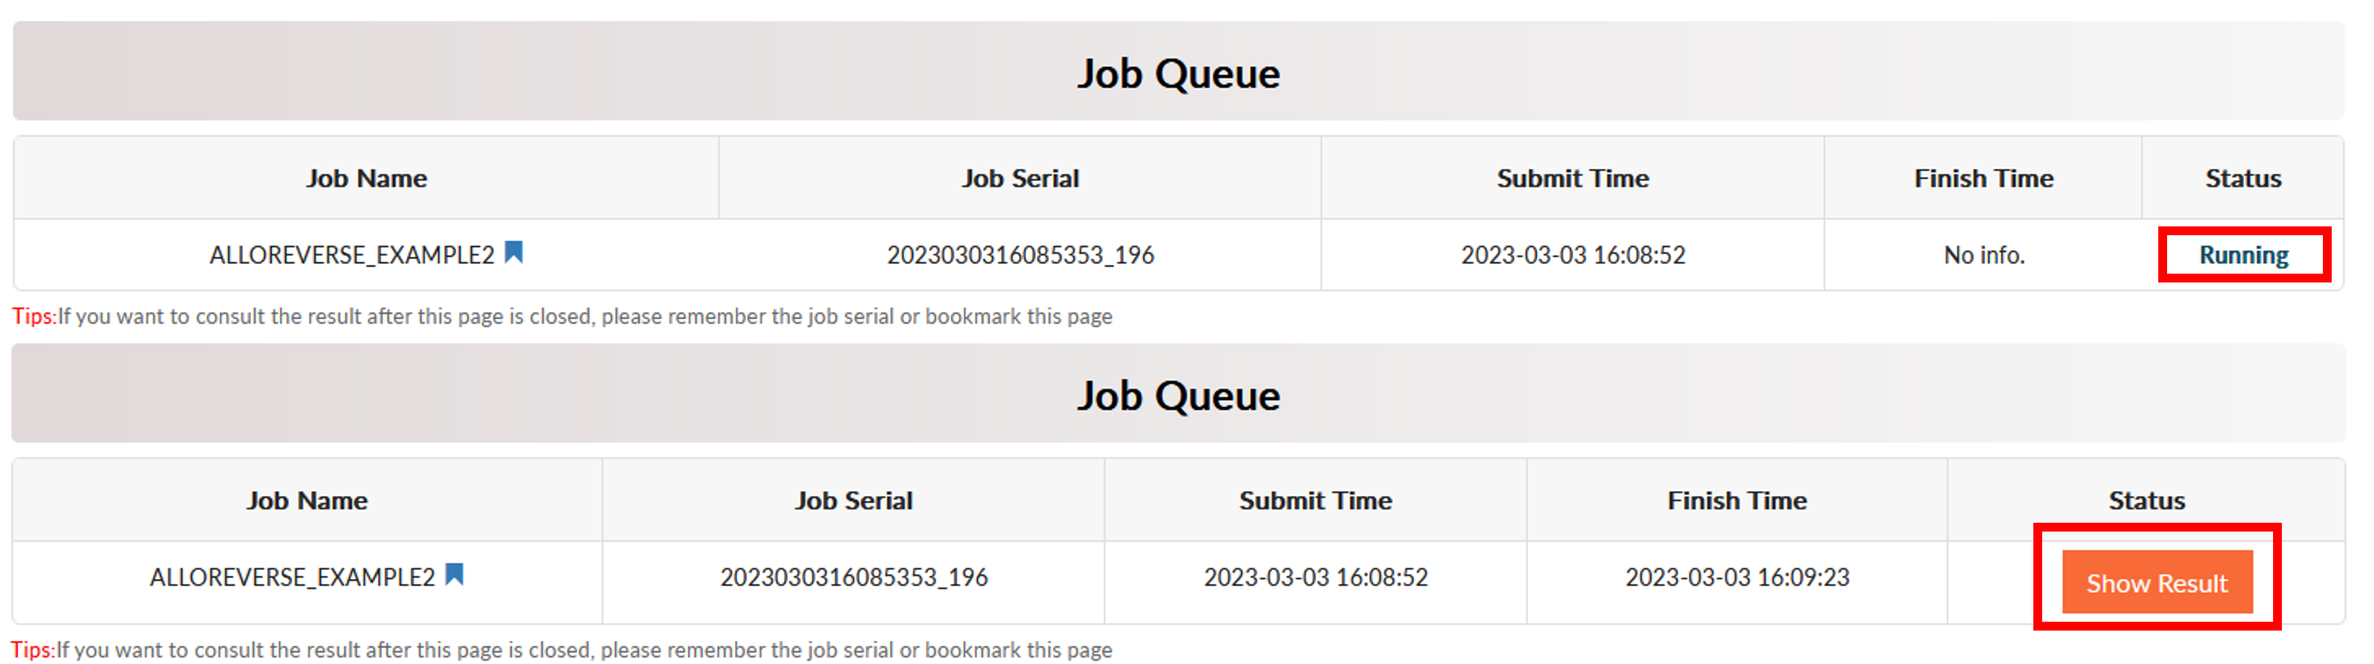Viewport: 2374px width, 664px height.
Task: Click the submit time in the Show Result row
Action: (1315, 578)
